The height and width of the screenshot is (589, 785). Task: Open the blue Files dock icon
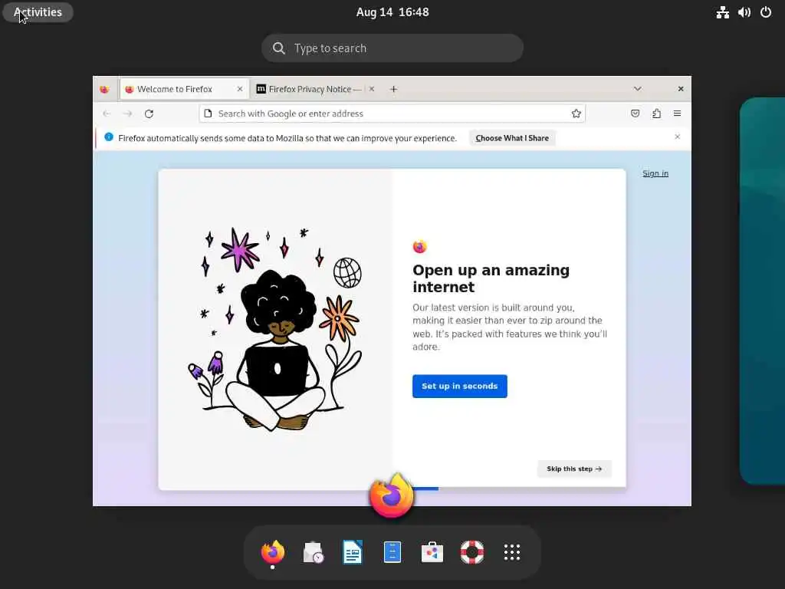392,552
